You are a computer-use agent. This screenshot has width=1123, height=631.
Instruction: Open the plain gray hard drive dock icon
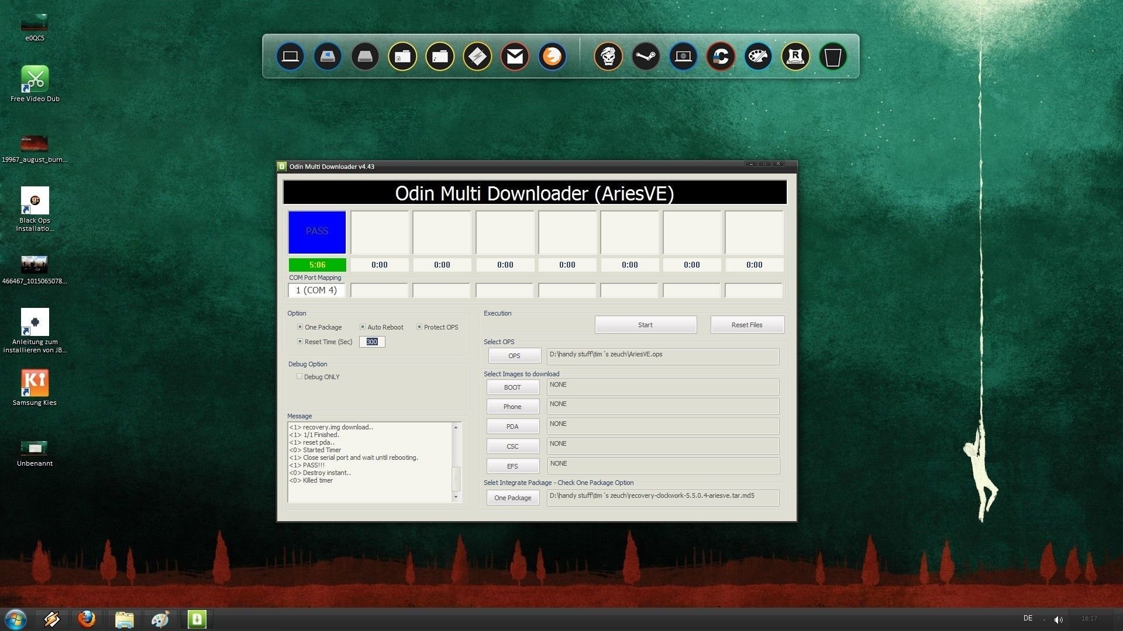point(365,57)
